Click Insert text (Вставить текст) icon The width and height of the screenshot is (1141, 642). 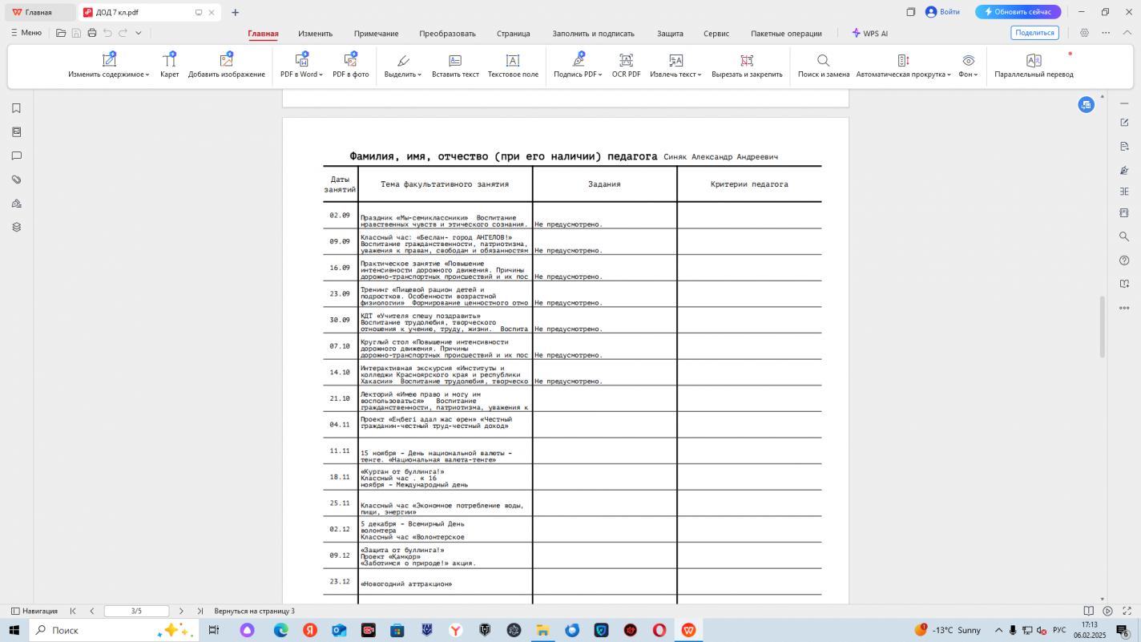pyautogui.click(x=455, y=61)
